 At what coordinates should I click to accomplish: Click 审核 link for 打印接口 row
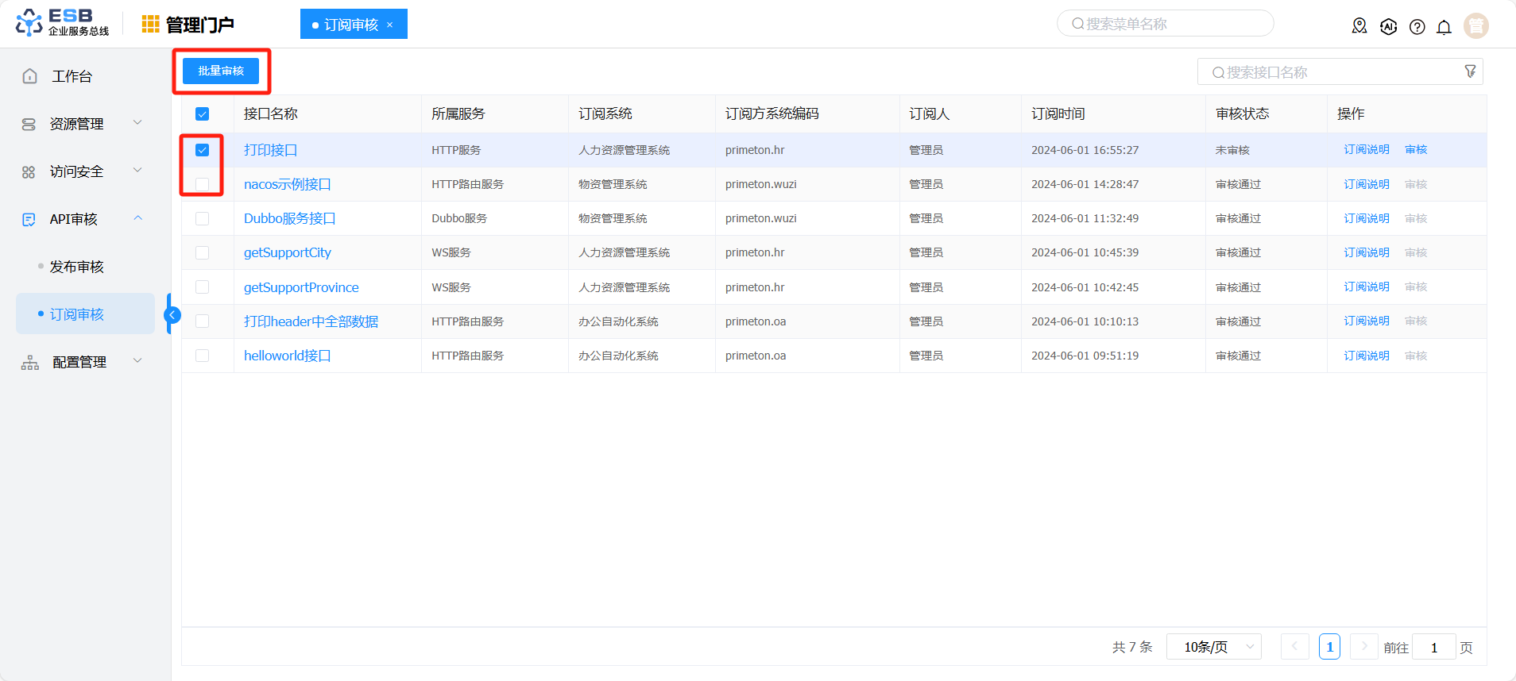(x=1416, y=149)
